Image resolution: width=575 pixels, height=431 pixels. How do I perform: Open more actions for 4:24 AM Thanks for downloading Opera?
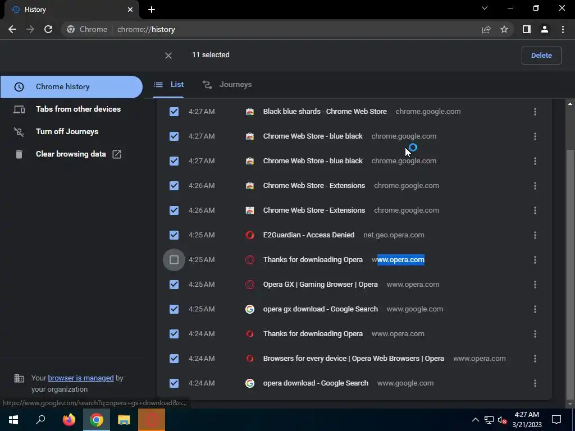[535, 333]
